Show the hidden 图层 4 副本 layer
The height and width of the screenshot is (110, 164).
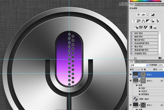pos(131,99)
